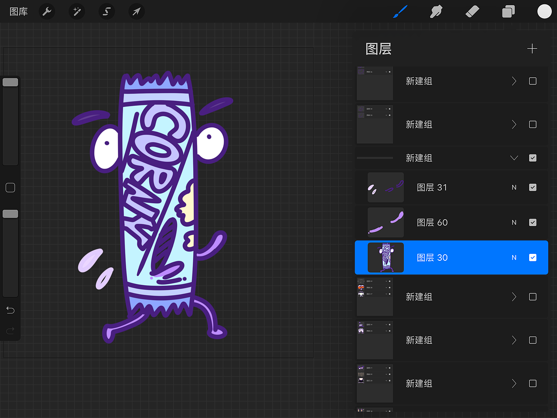Hide 图层 31 using its checkbox
557x418 pixels.
(x=533, y=187)
